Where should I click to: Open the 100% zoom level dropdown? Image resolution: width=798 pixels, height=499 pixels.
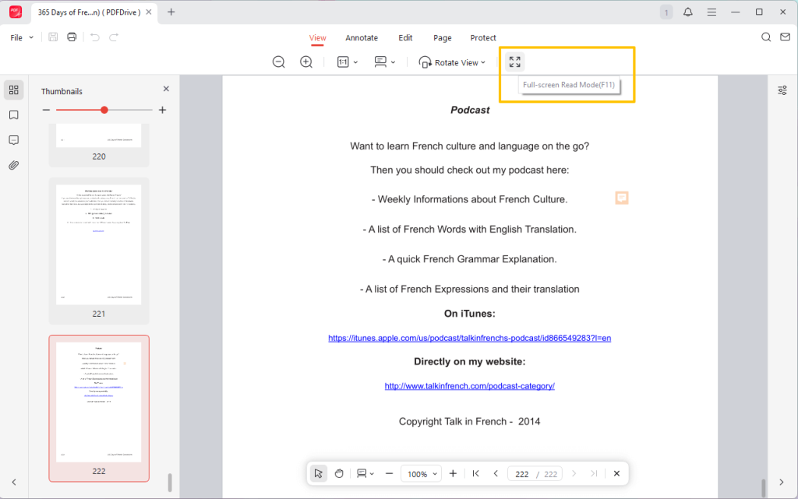pyautogui.click(x=422, y=473)
